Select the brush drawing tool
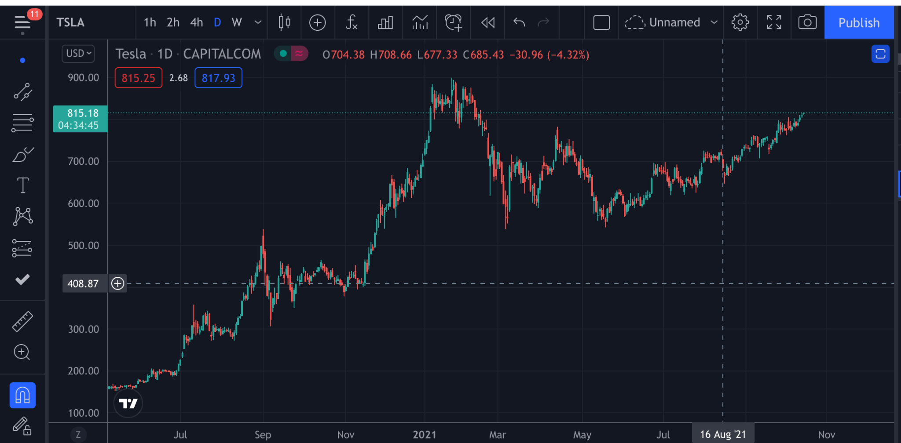 click(22, 154)
